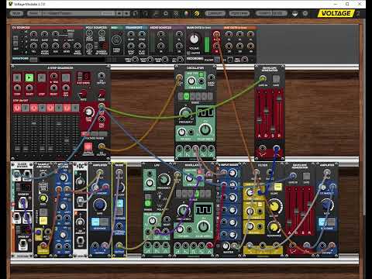Click the upper Envelope Generator Gate button

coord(276,78)
